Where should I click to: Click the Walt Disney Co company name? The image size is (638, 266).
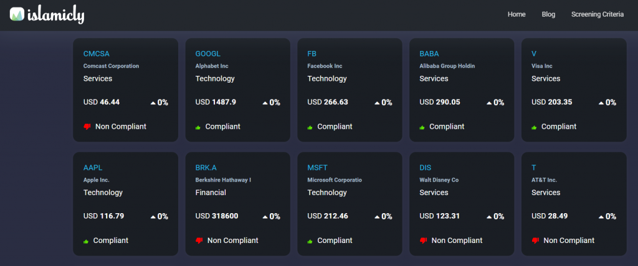pos(439,180)
